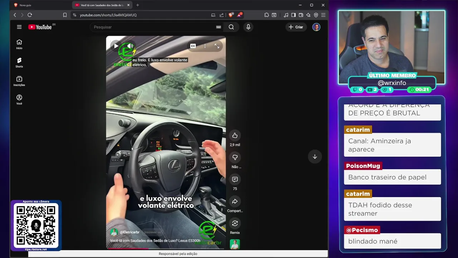This screenshot has height=258, width=458.
Task: Share this page via address bar share icon
Action: tap(221, 15)
